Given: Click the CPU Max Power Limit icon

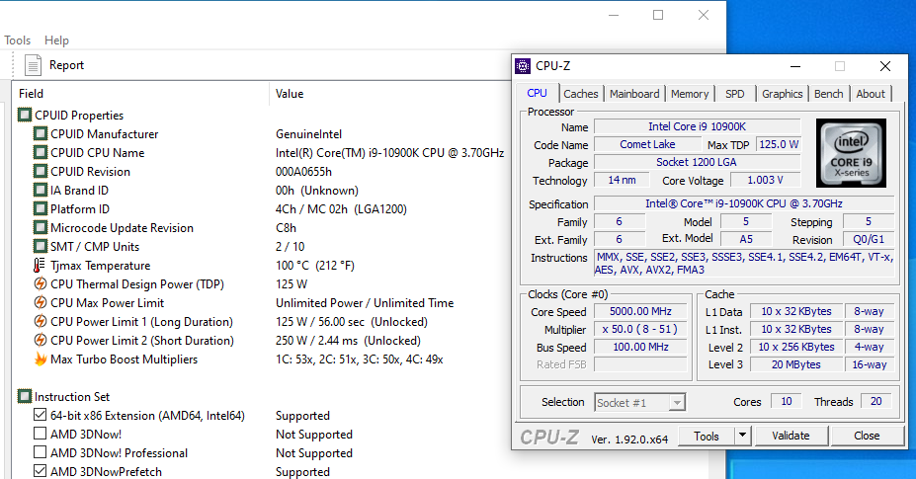Looking at the screenshot, I should [41, 302].
